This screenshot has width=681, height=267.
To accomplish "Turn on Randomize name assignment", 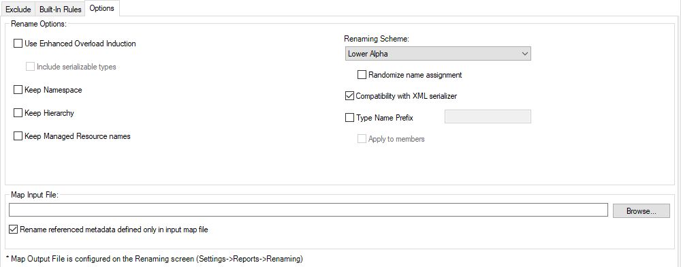I will (x=362, y=75).
